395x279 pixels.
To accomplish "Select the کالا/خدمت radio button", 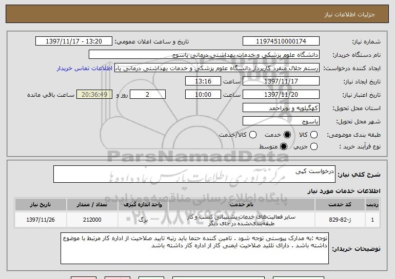I will pos(253,135).
